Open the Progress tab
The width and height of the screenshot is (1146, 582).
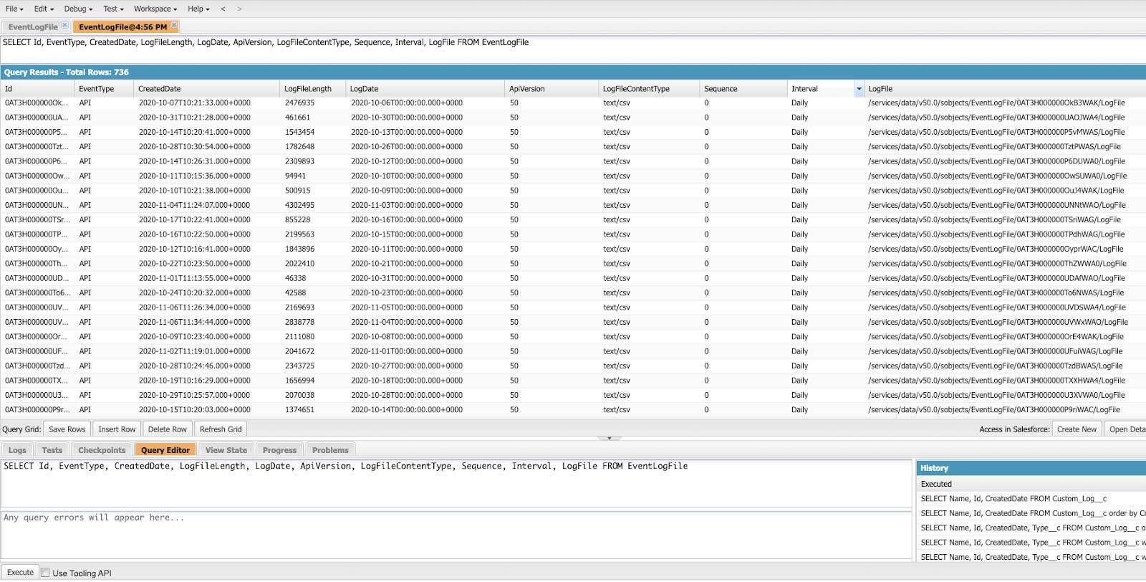(x=279, y=450)
